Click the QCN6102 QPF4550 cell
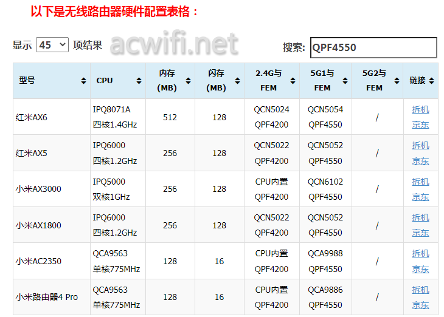Viewport: 444px width, 317px height. 325,189
